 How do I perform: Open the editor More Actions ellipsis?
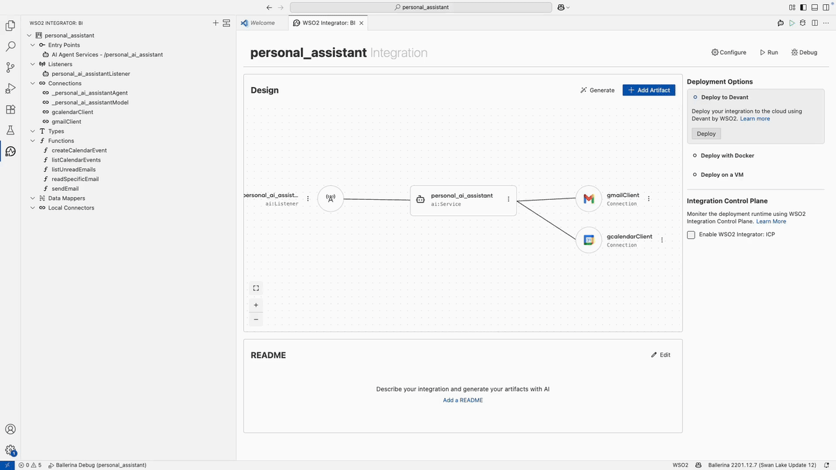tap(826, 23)
